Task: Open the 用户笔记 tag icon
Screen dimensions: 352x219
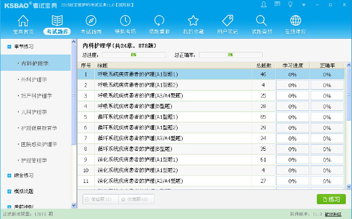Action: [228, 20]
